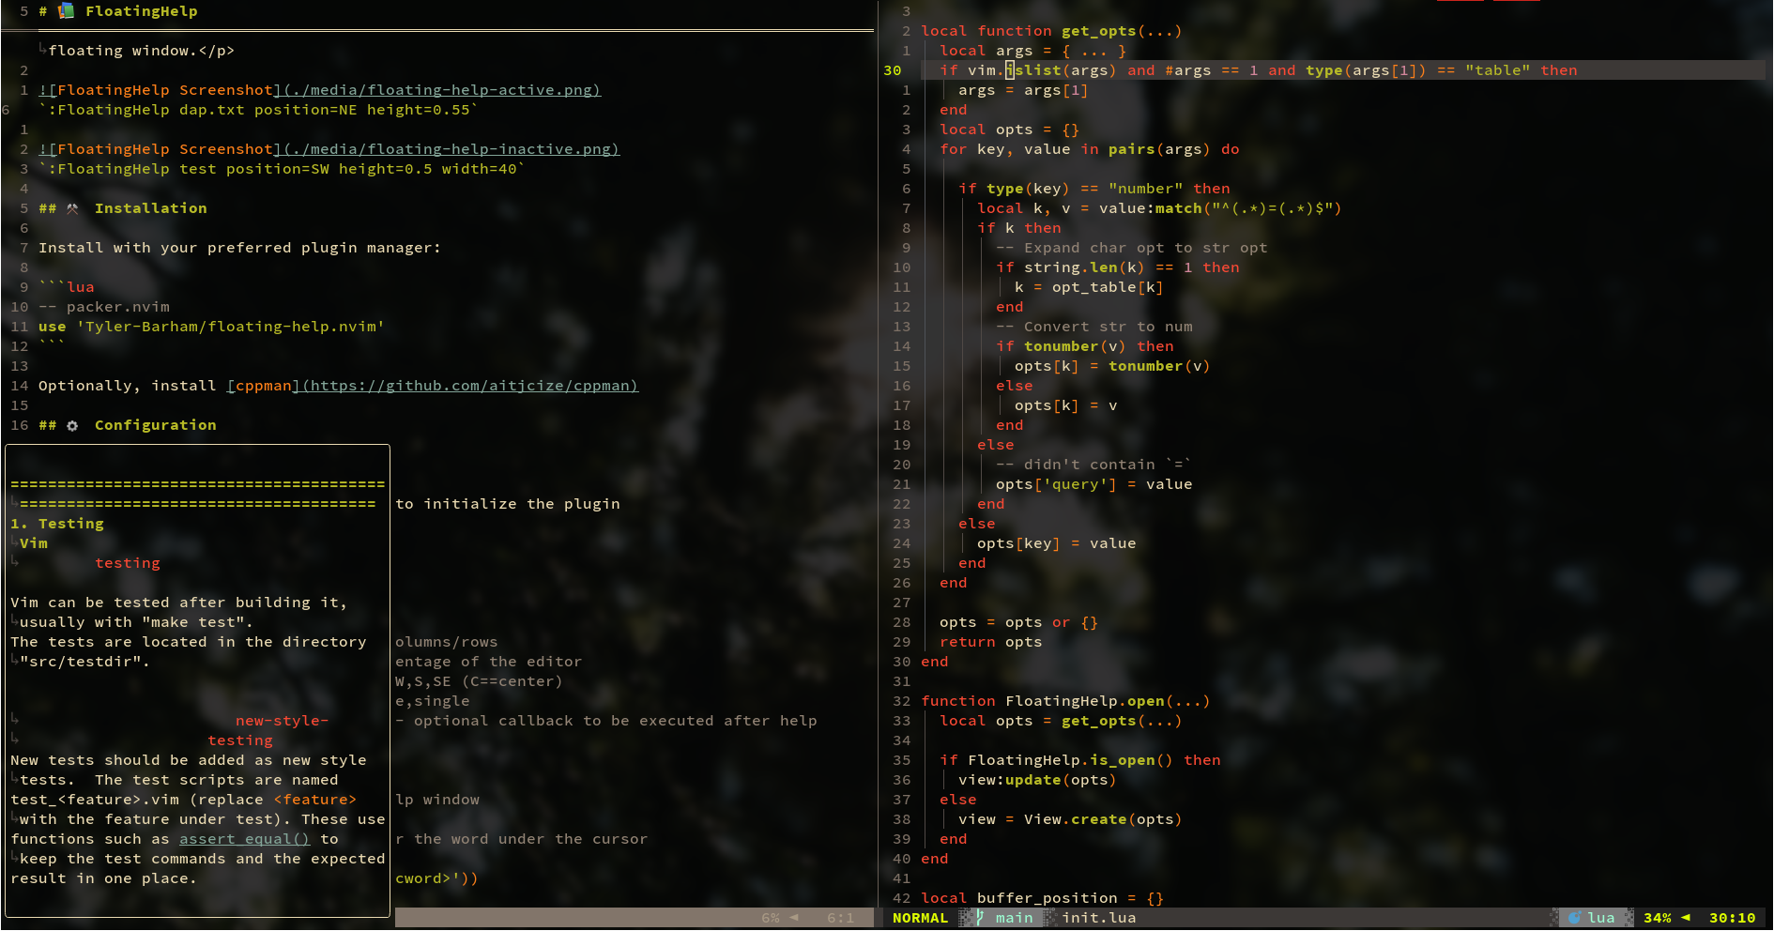
Task: Click 'opts[k] = tonumber(v)' line
Action: tap(1112, 366)
